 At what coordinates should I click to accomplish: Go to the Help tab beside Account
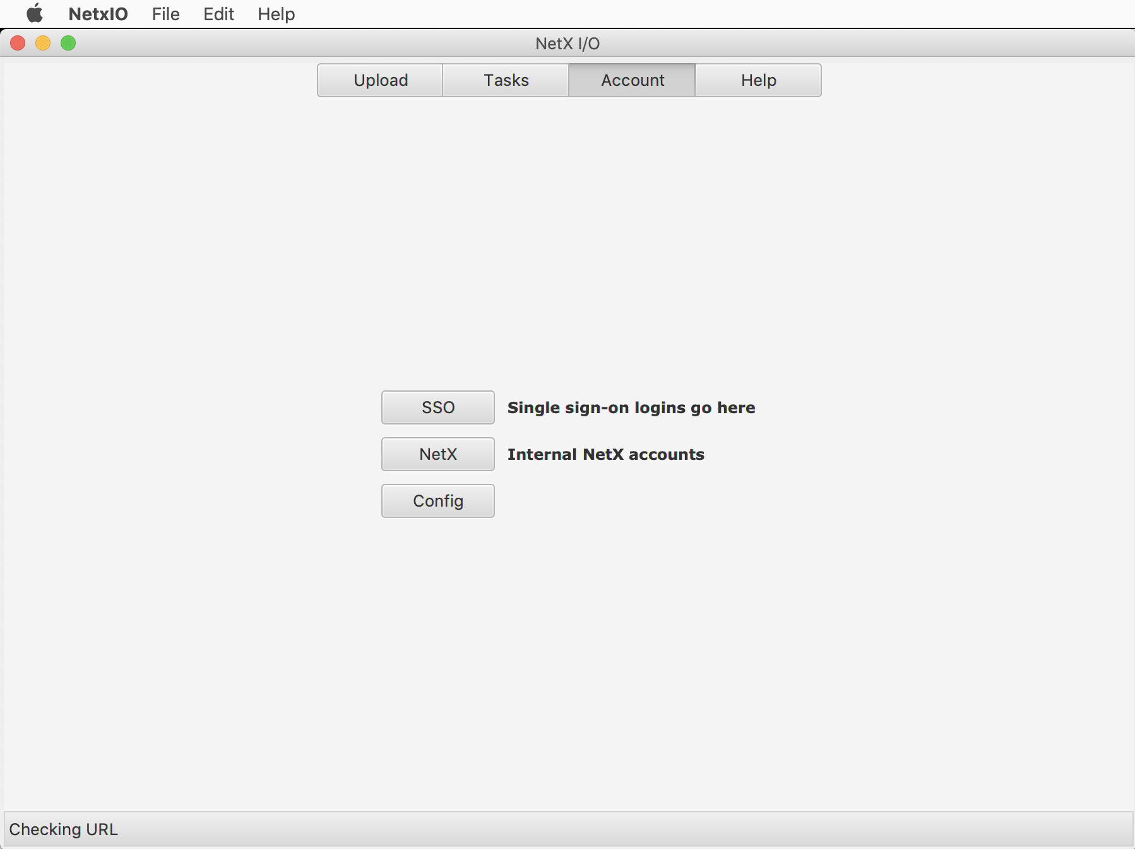(x=758, y=80)
